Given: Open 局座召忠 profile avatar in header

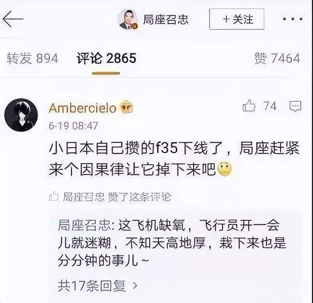Looking at the screenshot, I should 128,20.
